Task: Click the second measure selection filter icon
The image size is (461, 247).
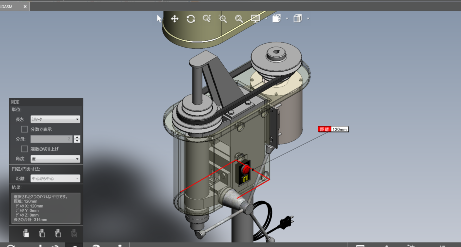Action: pyautogui.click(x=42, y=234)
